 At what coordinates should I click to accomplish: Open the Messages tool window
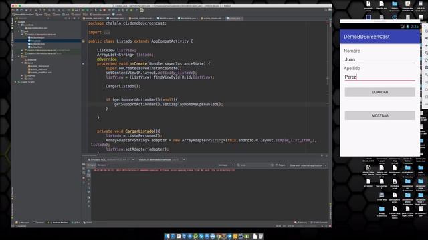[x=23, y=223]
